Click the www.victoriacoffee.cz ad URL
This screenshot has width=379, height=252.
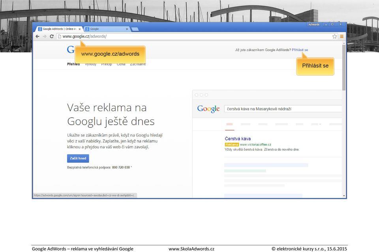coord(255,145)
